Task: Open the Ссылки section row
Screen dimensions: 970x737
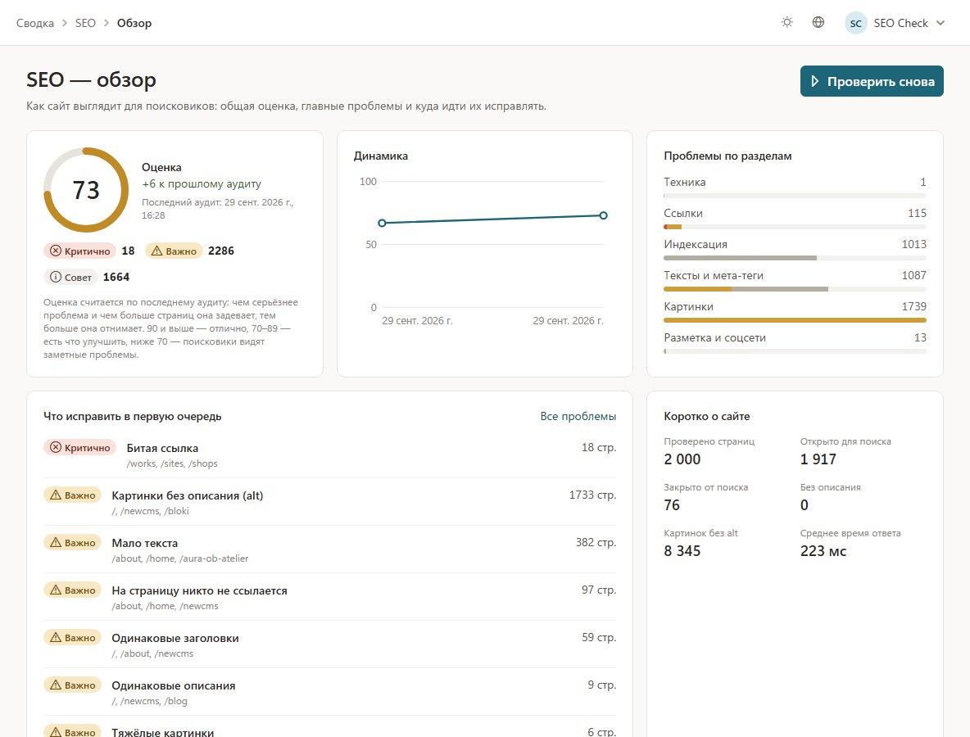Action: coord(795,218)
